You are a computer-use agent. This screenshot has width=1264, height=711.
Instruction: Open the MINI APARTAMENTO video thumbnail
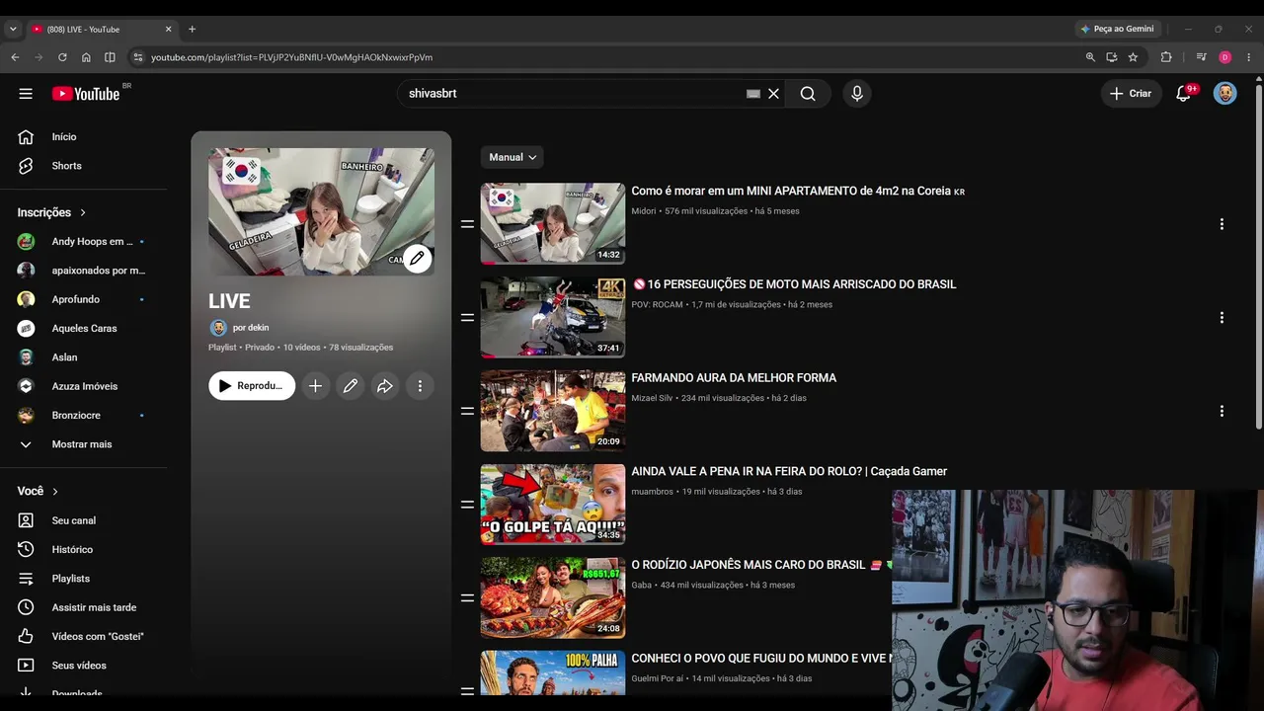(553, 223)
